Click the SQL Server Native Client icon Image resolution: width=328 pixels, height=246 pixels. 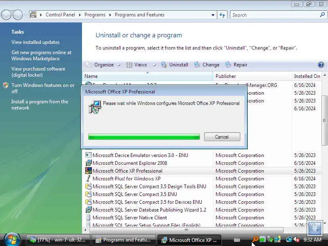pos(89,217)
